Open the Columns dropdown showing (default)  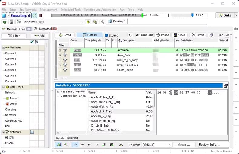pyautogui.click(x=157, y=145)
